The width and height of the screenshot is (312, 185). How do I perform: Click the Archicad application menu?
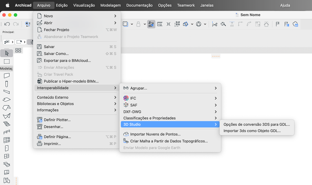[x=23, y=5]
